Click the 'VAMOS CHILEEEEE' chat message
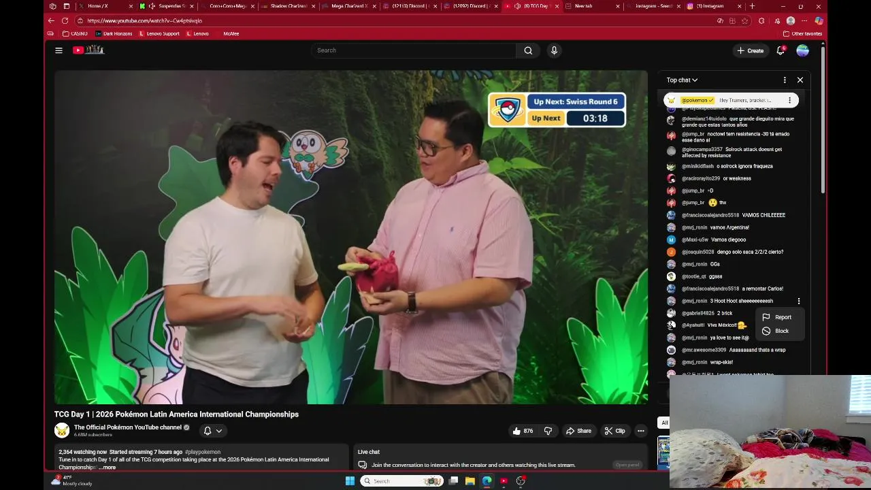The height and width of the screenshot is (490, 871). click(763, 215)
